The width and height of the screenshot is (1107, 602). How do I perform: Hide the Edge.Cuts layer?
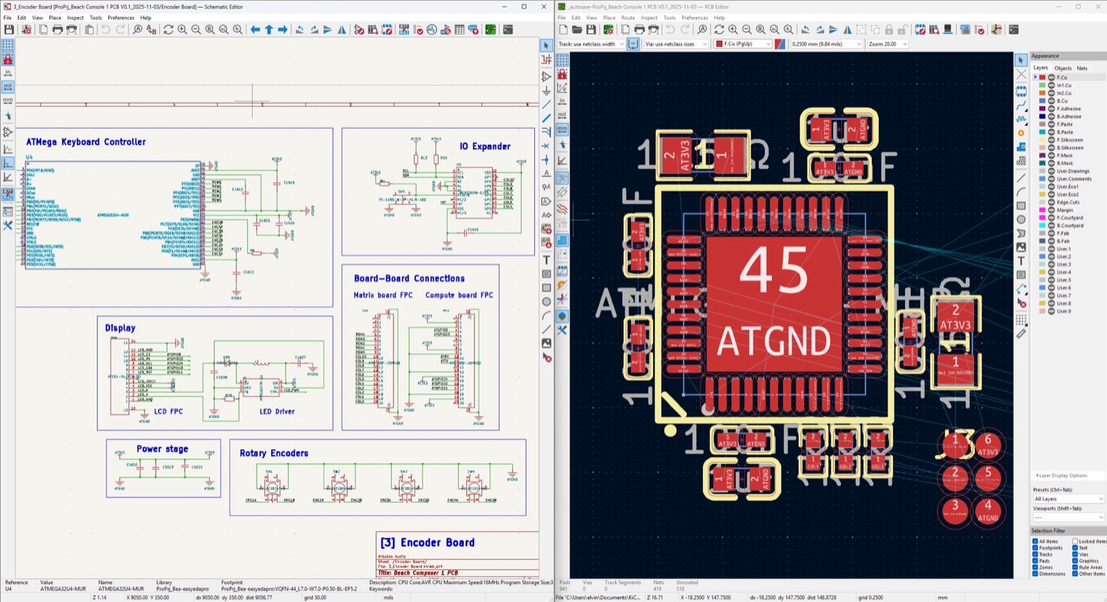1052,202
